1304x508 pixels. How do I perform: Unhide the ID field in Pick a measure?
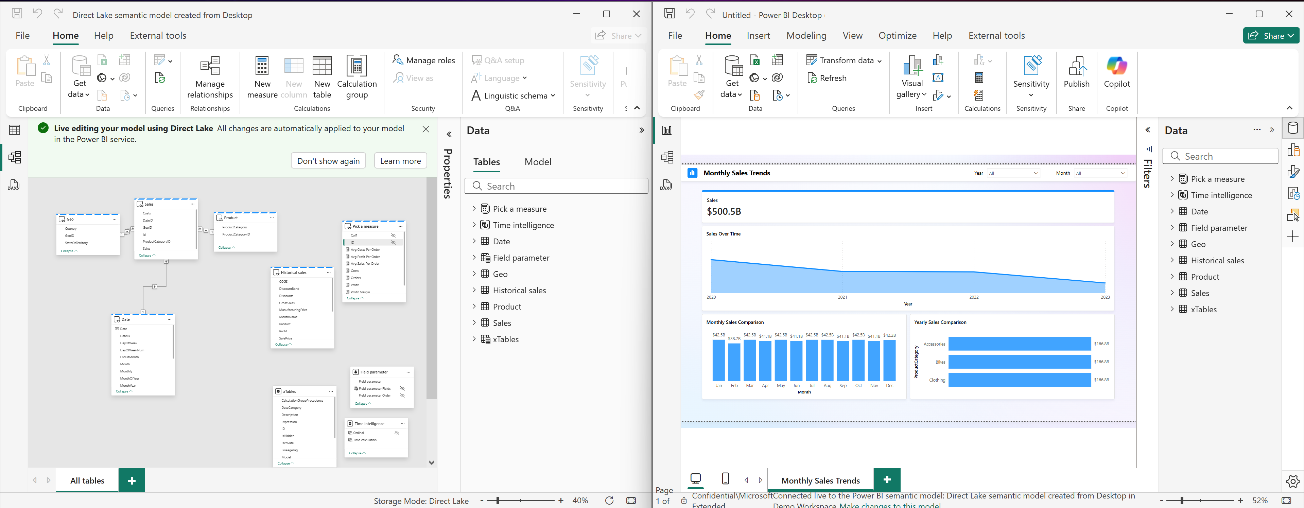393,242
